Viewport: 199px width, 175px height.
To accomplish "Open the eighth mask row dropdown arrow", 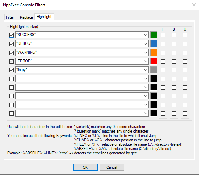I will coord(146,96).
